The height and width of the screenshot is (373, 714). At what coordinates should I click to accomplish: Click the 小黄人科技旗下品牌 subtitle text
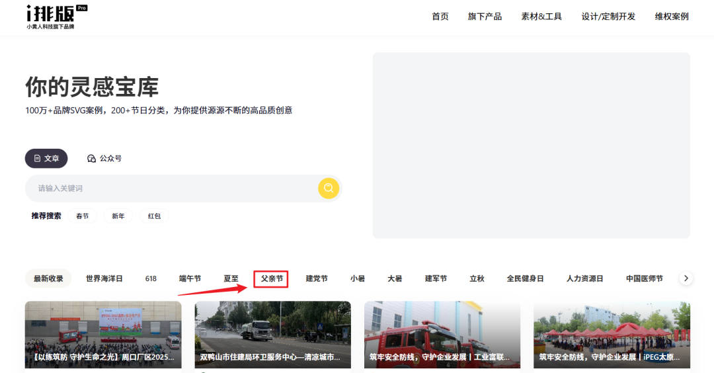50,27
